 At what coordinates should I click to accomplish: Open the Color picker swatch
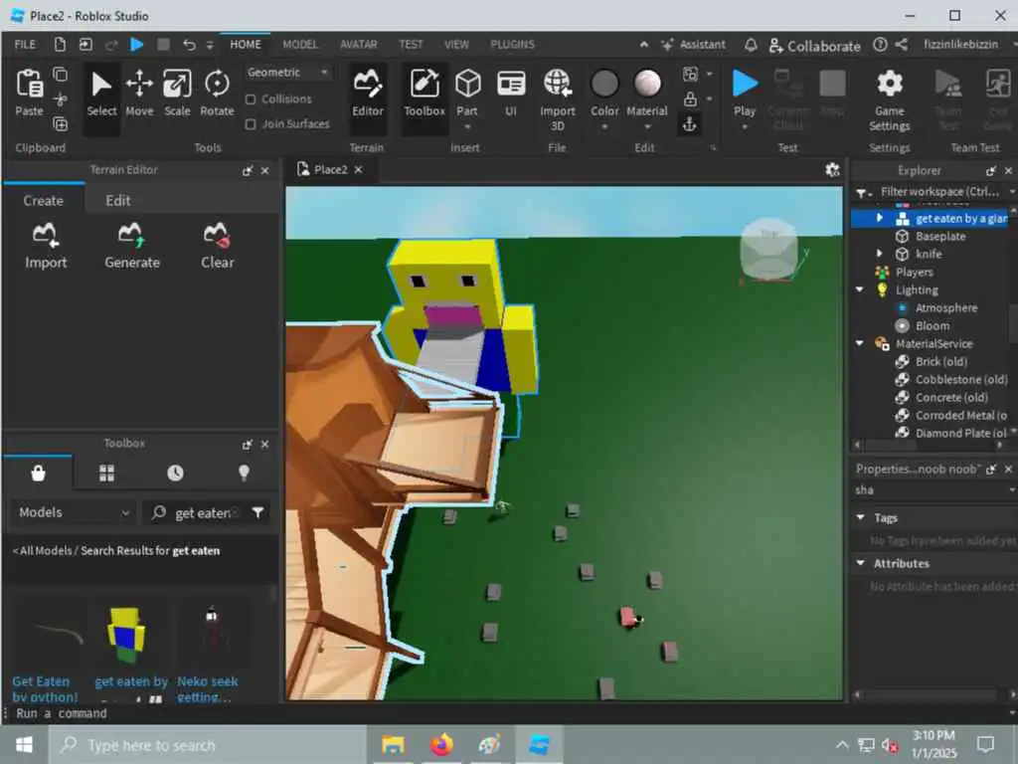coord(604,84)
